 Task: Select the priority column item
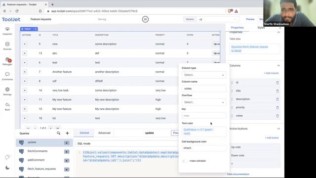click(255, 108)
